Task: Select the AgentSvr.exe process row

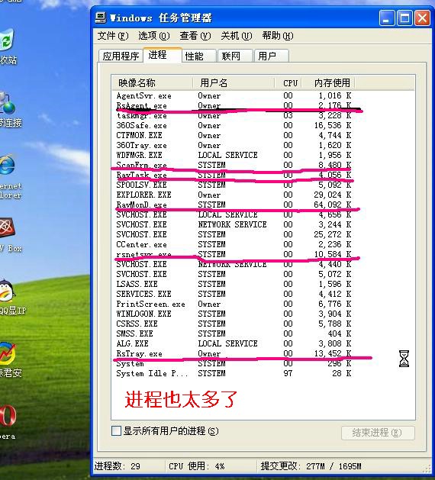Action: [x=234, y=95]
